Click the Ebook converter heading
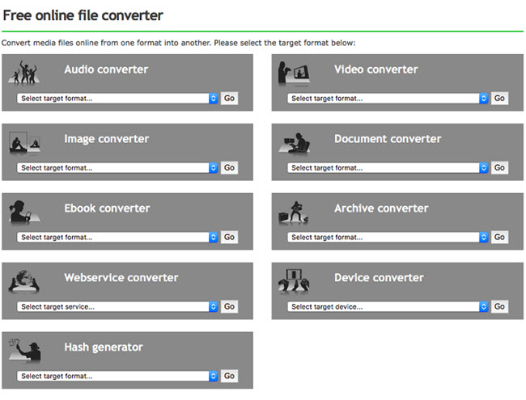Image resolution: width=526 pixels, height=400 pixels. click(107, 208)
